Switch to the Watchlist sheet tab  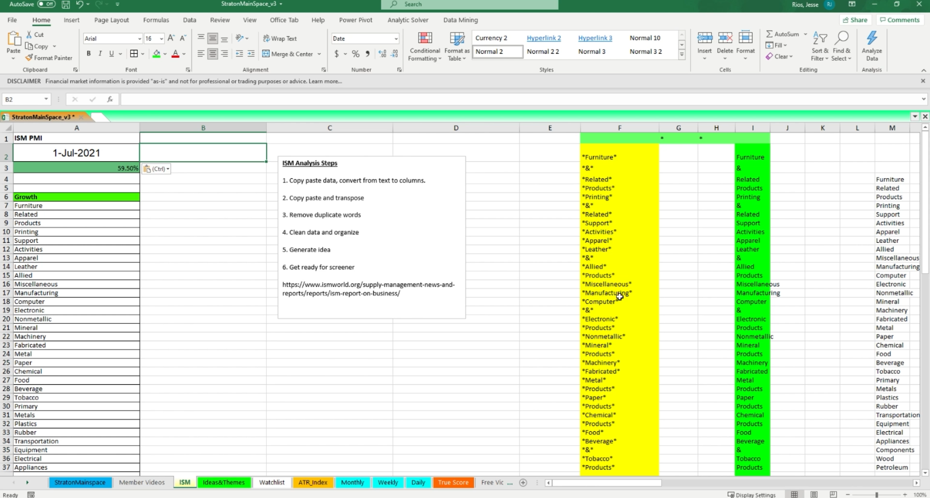(x=272, y=483)
